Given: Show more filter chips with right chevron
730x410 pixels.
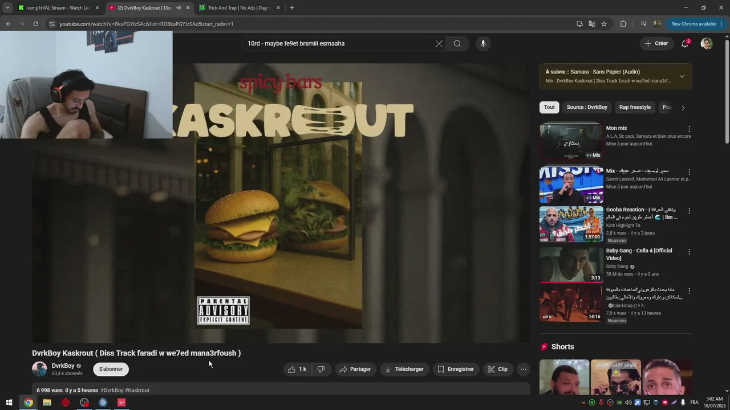Looking at the screenshot, I should tap(683, 108).
